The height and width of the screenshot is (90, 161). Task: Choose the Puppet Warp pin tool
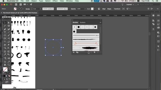9,45
